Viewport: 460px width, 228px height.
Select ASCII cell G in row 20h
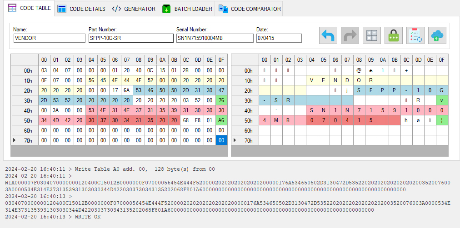[442, 90]
